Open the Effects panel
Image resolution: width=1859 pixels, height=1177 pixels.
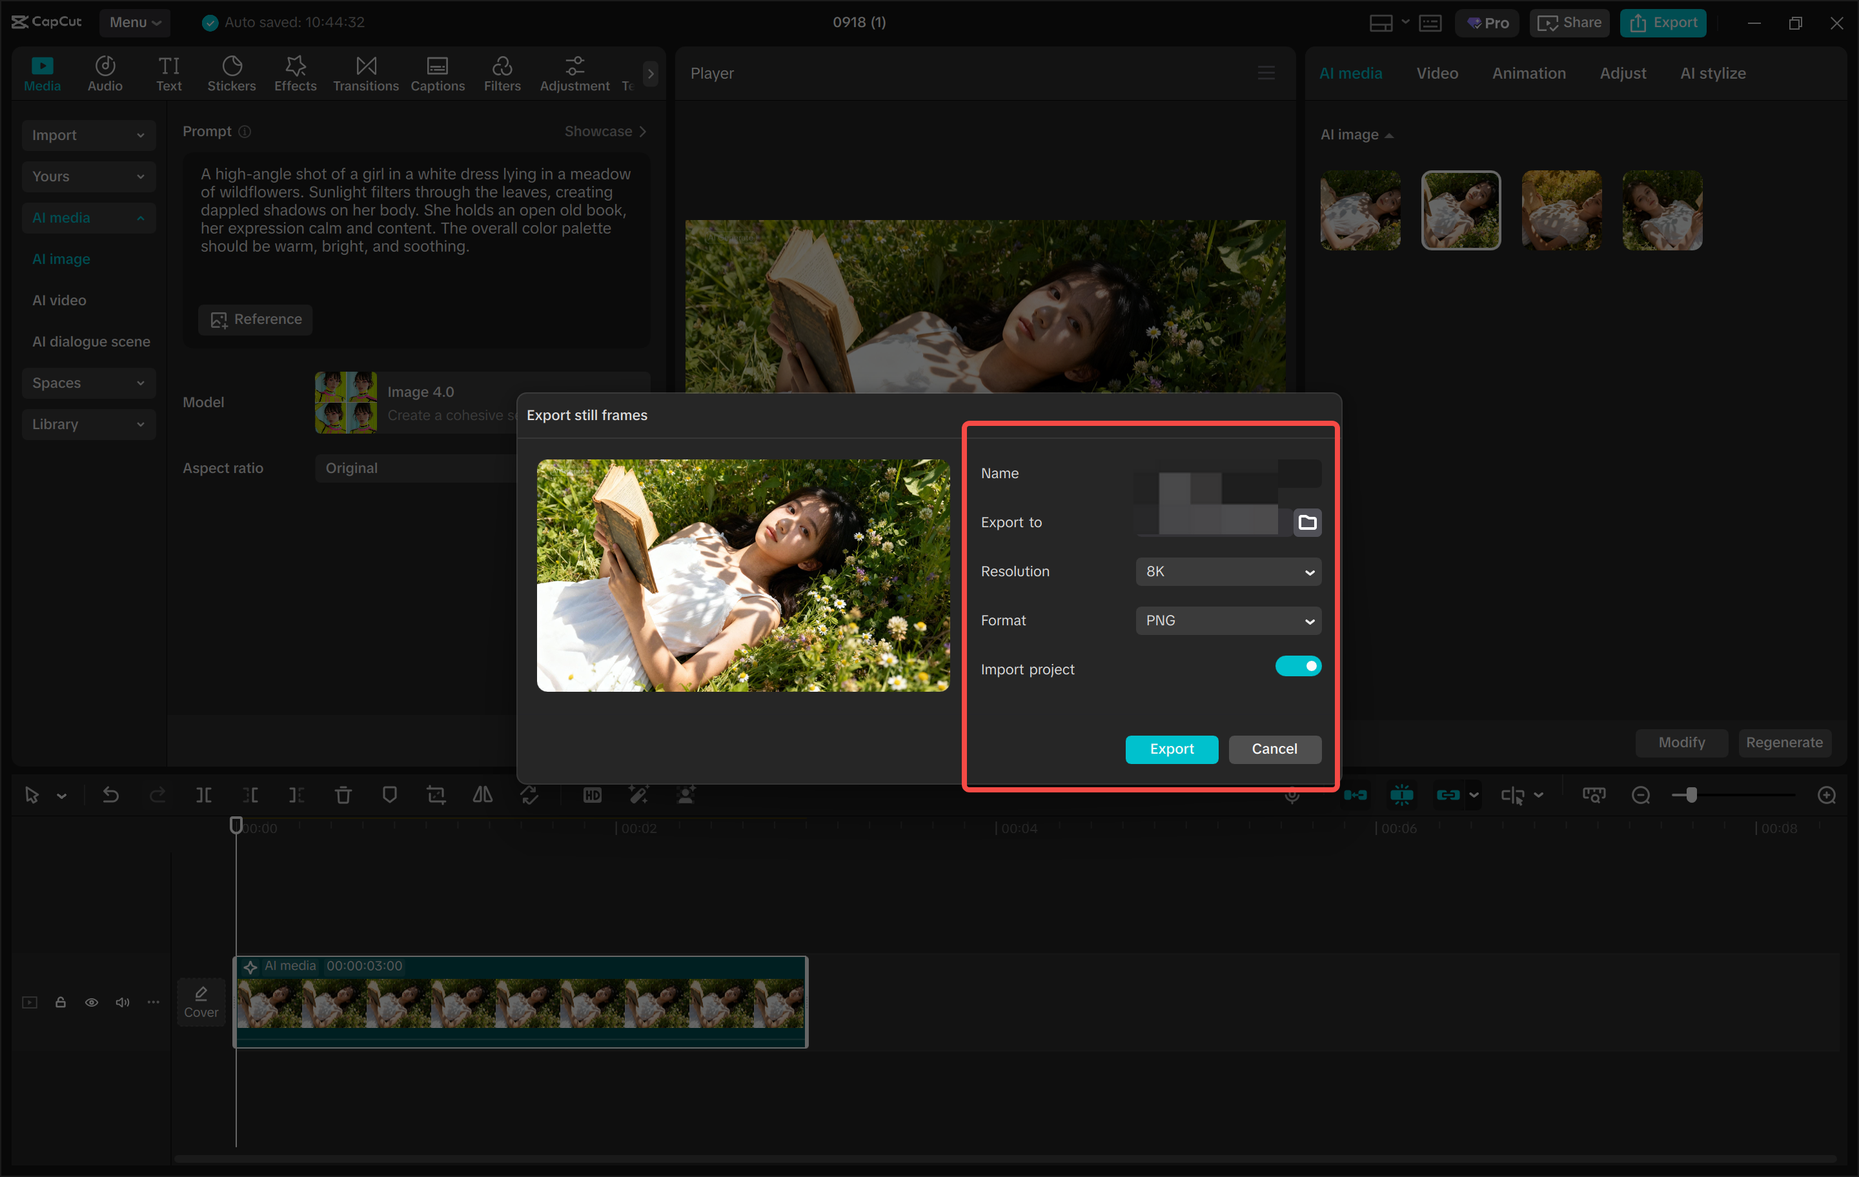[x=295, y=74]
